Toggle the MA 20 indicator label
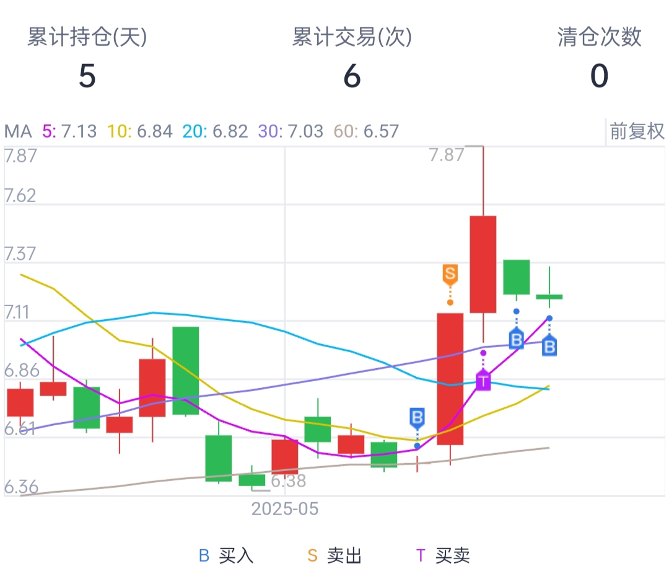Viewport: 669px width, 574px height. click(215, 131)
